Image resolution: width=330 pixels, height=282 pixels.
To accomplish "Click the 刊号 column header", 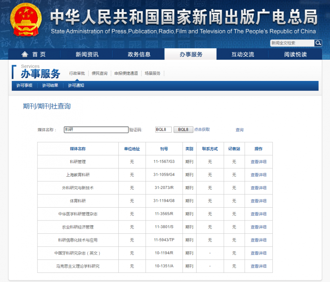I will (164, 149).
